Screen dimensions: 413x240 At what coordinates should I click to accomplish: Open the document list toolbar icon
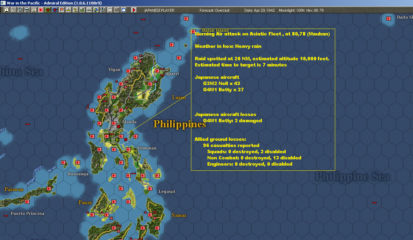[13, 10]
